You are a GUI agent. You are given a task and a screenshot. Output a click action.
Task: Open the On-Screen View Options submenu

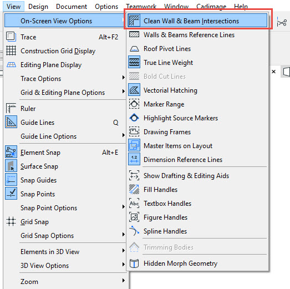(x=65, y=21)
